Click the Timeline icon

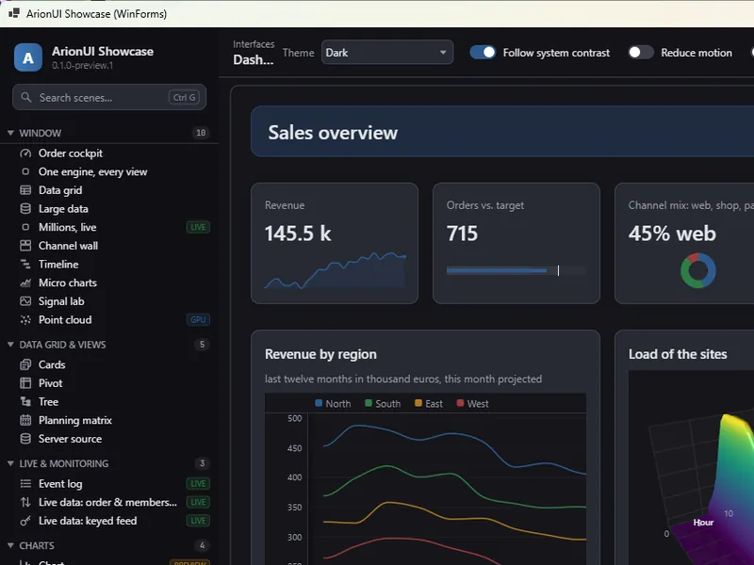tap(25, 265)
